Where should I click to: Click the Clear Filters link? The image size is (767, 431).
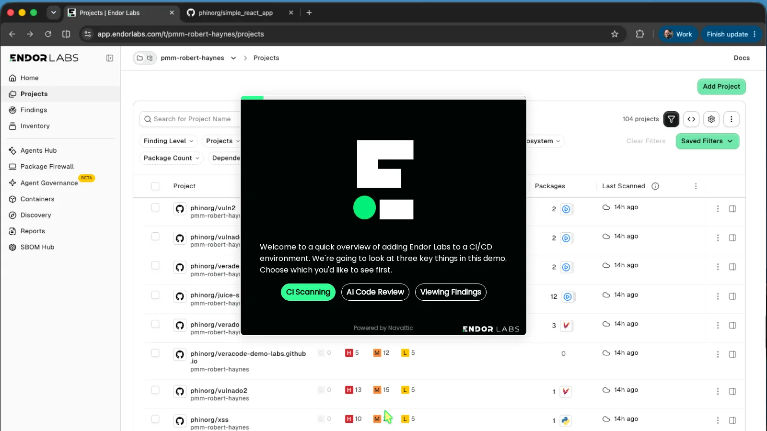point(646,141)
